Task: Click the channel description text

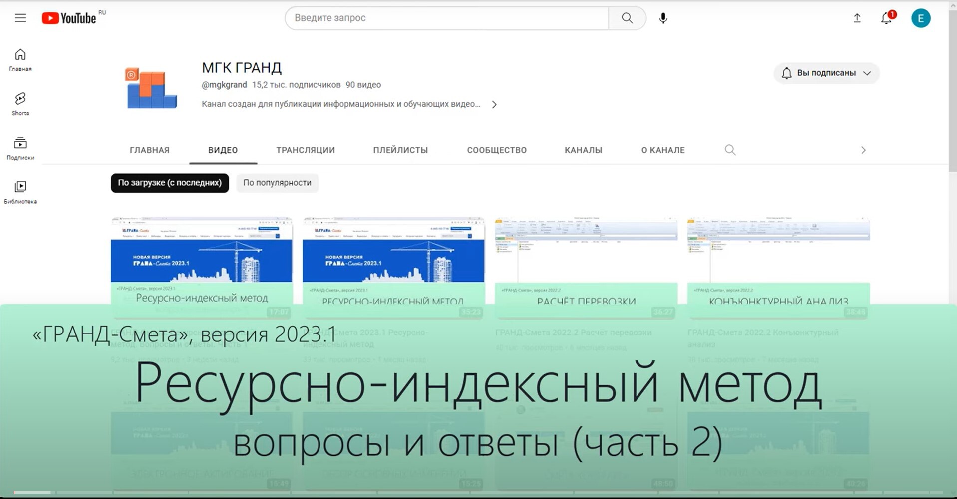Action: (341, 104)
